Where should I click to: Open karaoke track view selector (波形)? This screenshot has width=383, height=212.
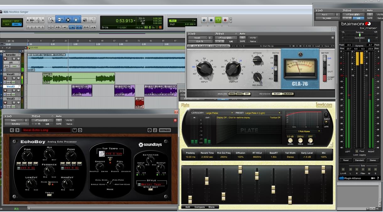pyautogui.click(x=11, y=62)
